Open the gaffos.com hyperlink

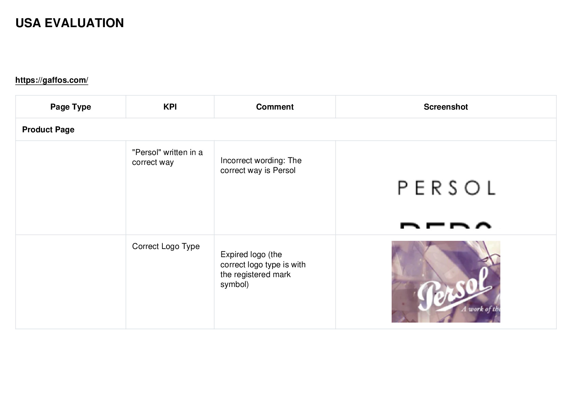tap(52, 80)
